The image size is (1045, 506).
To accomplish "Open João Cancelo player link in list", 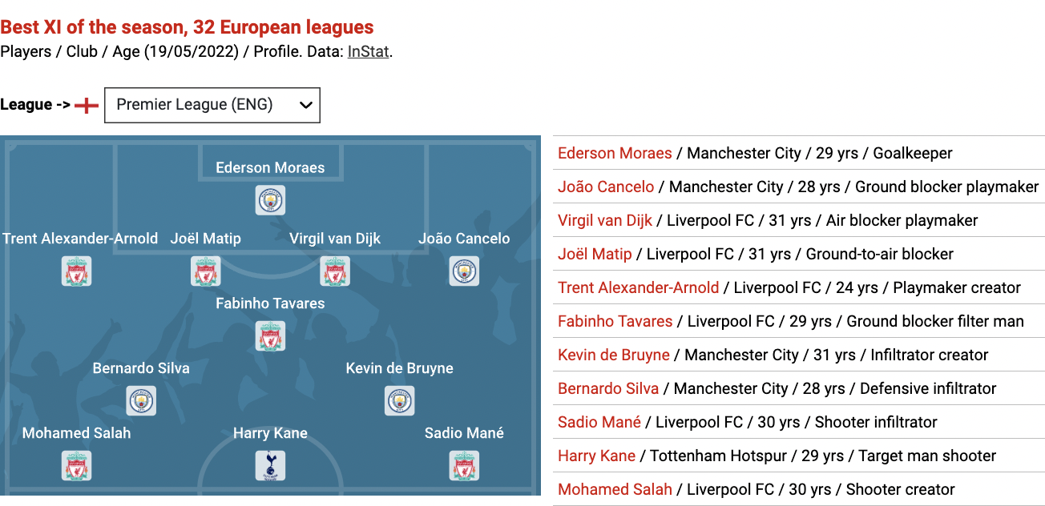I will (x=606, y=187).
